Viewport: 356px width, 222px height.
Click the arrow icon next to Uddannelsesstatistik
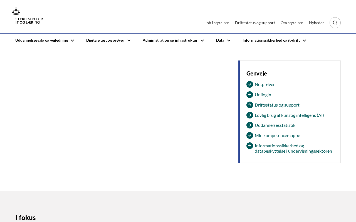250,125
